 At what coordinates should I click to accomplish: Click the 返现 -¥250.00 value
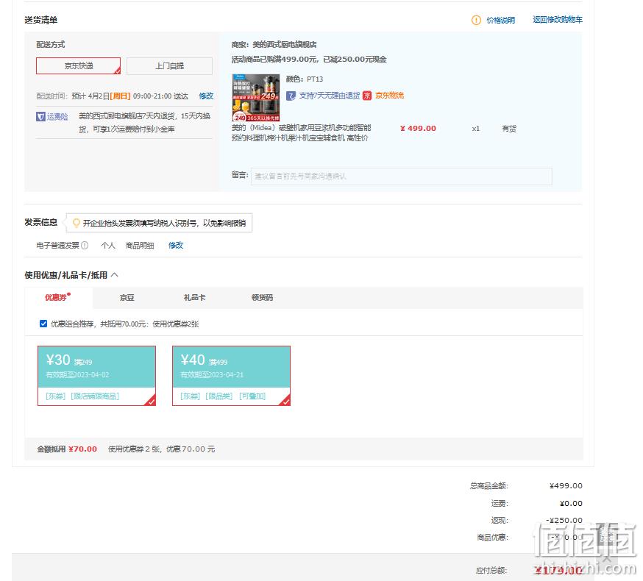click(564, 520)
